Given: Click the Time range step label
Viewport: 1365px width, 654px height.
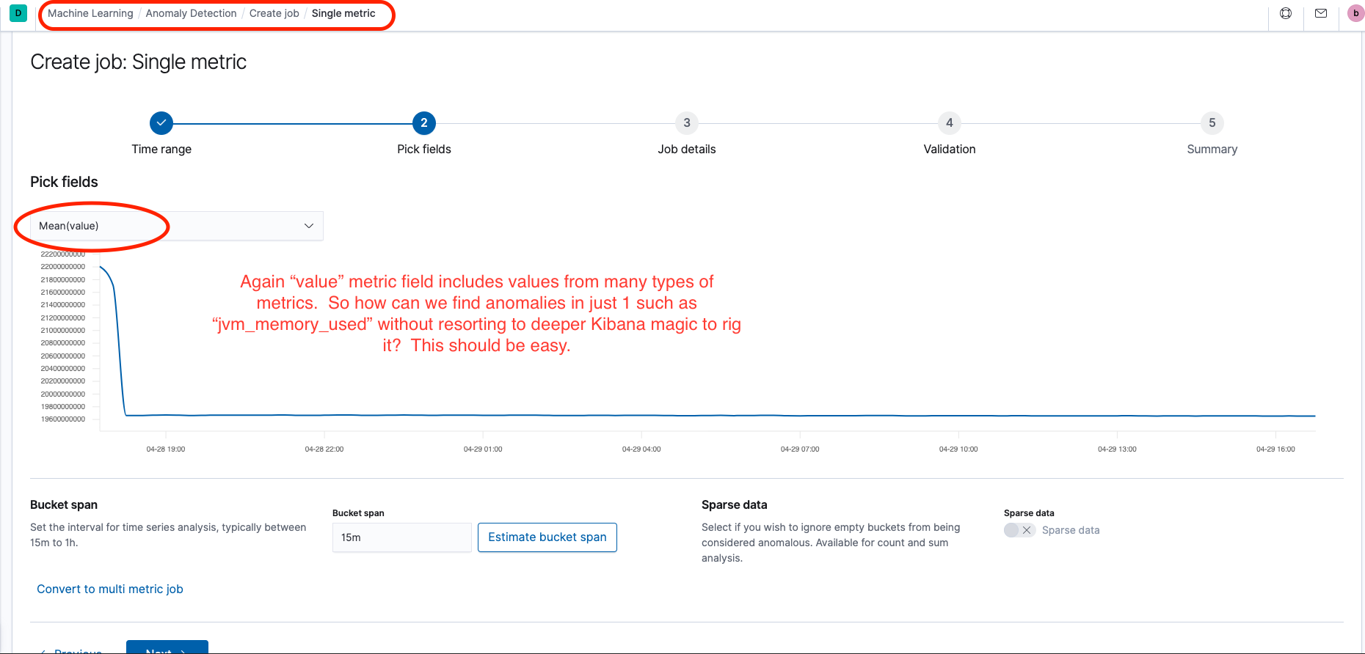Looking at the screenshot, I should (x=161, y=149).
